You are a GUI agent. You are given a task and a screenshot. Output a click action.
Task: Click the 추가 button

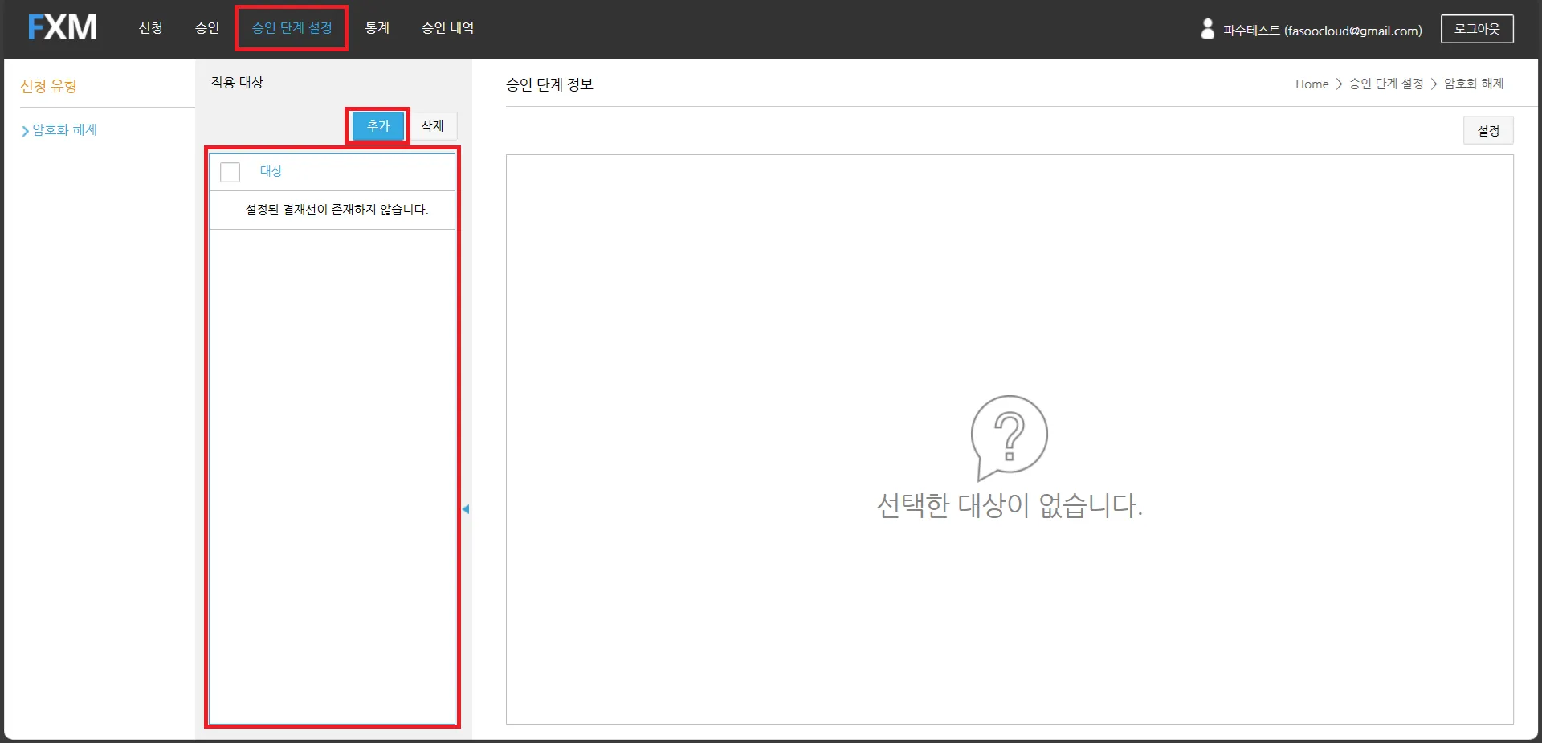(378, 126)
